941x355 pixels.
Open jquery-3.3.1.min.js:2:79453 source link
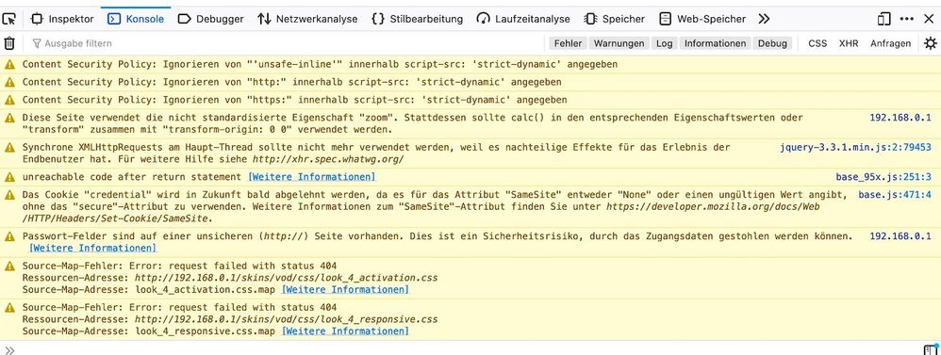[856, 147]
